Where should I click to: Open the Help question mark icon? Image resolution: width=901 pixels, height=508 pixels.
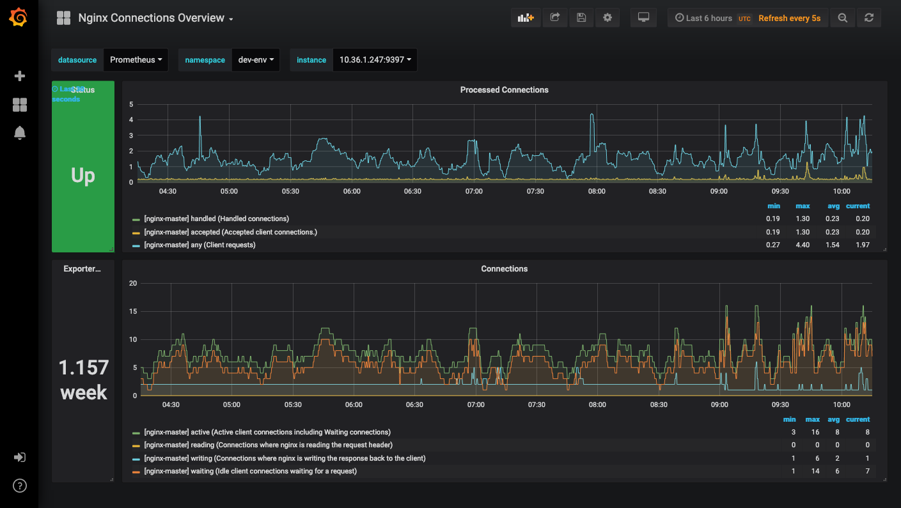20,486
